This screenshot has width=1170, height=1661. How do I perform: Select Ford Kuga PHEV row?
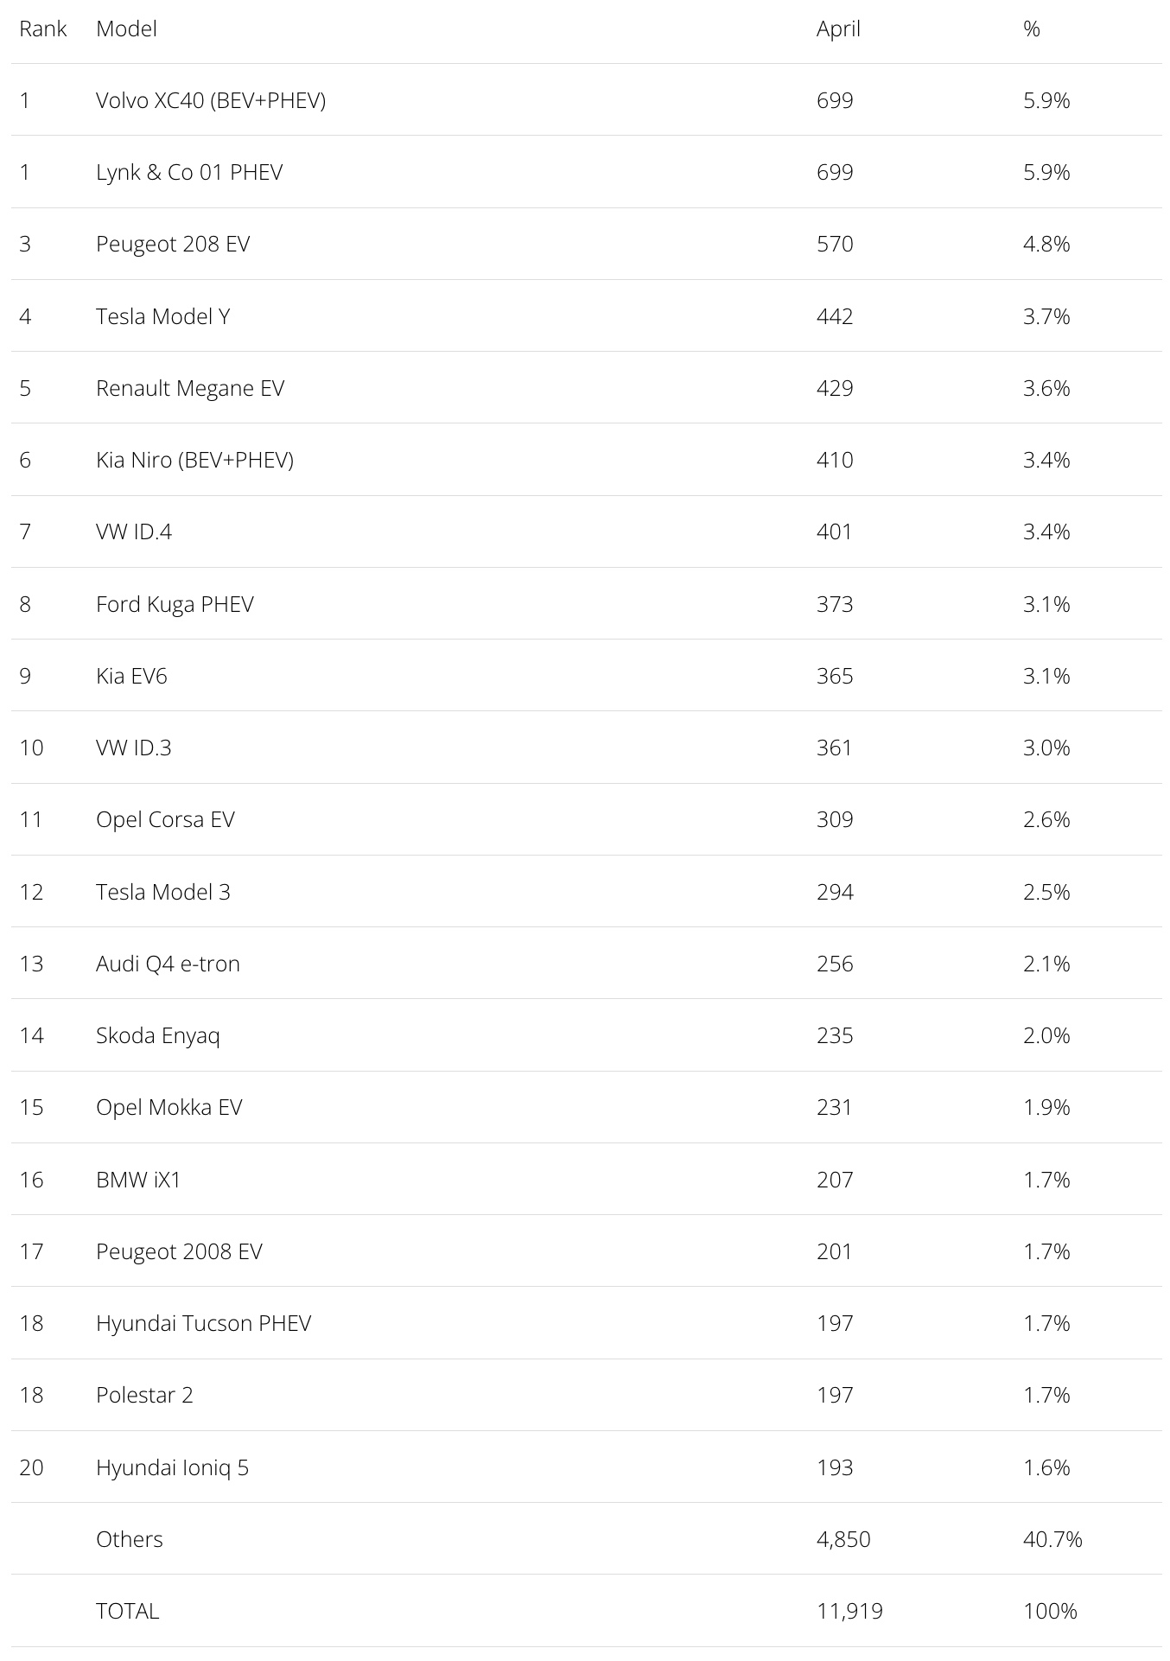click(586, 604)
